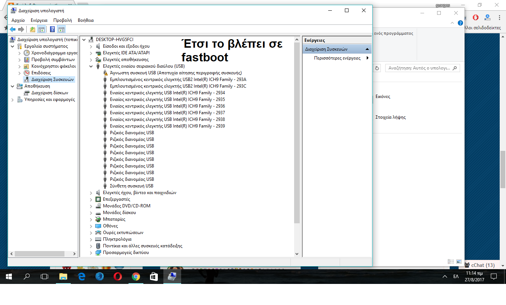Click the Αναζήτηση search field in Explorer
Screen dimensions: 506x305
[x=419, y=68]
